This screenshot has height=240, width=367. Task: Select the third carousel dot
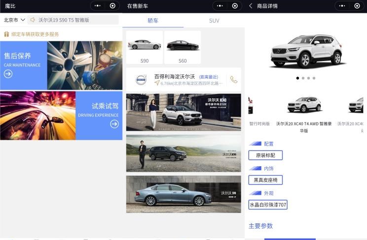click(x=308, y=78)
